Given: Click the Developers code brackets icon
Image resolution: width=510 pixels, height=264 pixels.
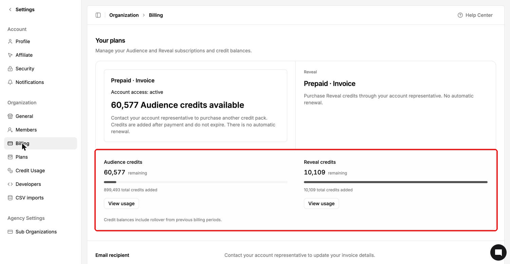Looking at the screenshot, I should 10,184.
